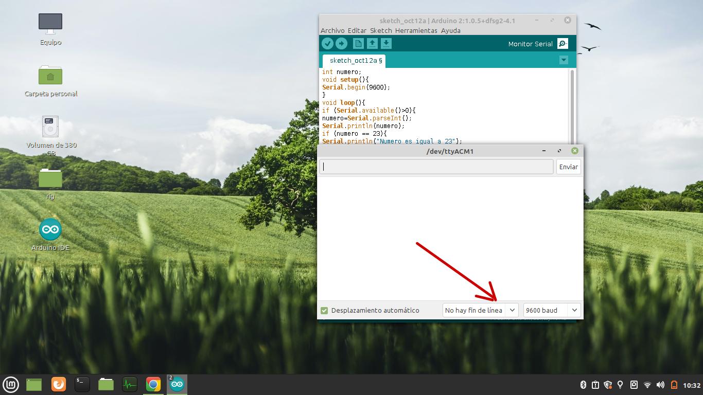The width and height of the screenshot is (703, 395).
Task: Mute audio via the volume tray icon
Action: pos(660,384)
